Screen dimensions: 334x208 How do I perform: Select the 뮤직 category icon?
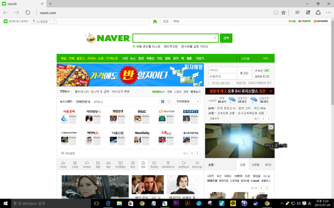pyautogui.click(x=133, y=165)
